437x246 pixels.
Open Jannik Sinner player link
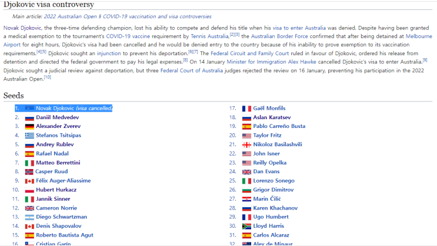tap(53, 199)
